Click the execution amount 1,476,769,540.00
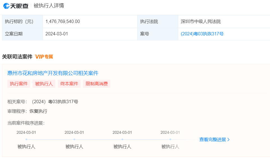Image resolution: width=270 pixels, height=159 pixels. [x=63, y=22]
